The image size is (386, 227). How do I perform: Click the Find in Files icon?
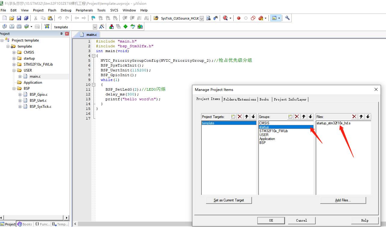tap(156, 18)
